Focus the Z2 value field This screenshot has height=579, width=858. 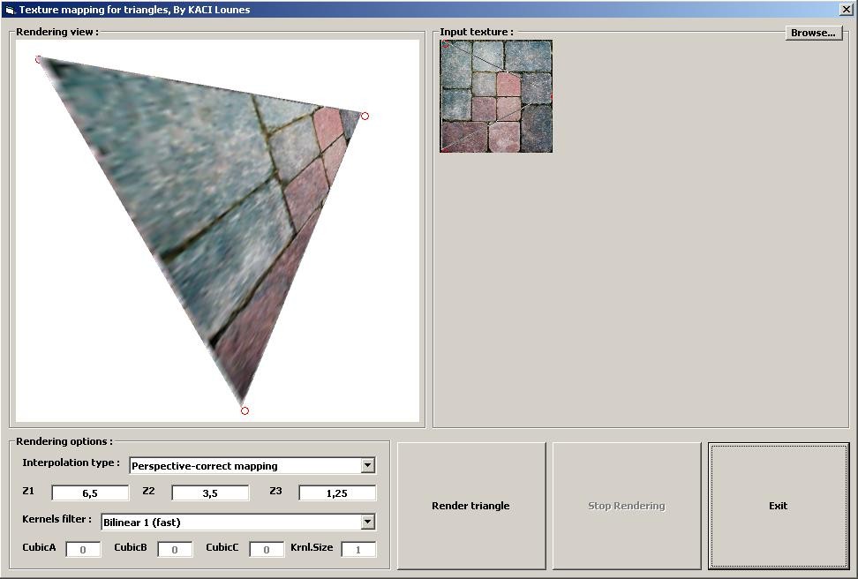click(210, 493)
